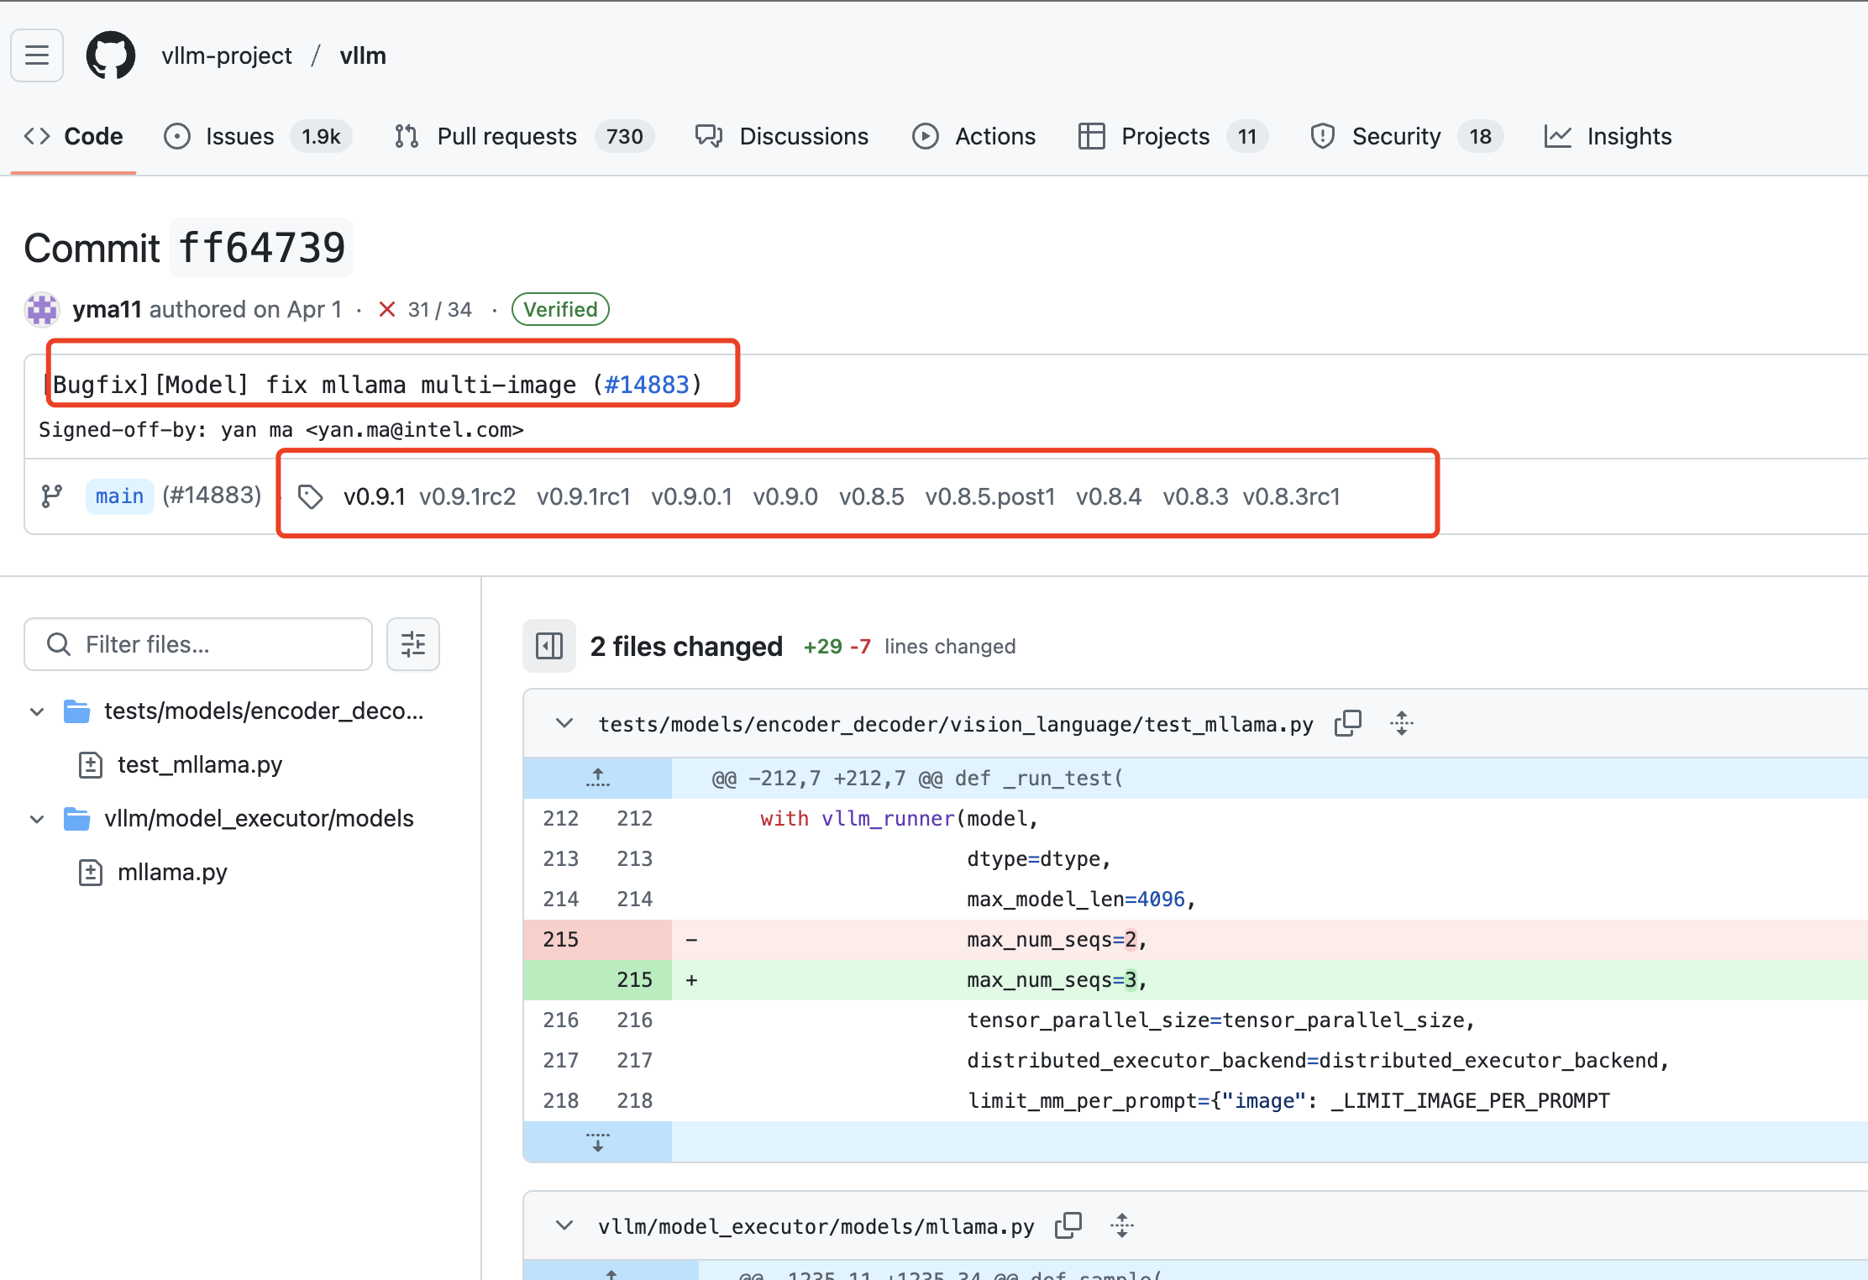Click the Issues circle icon

pyautogui.click(x=177, y=136)
